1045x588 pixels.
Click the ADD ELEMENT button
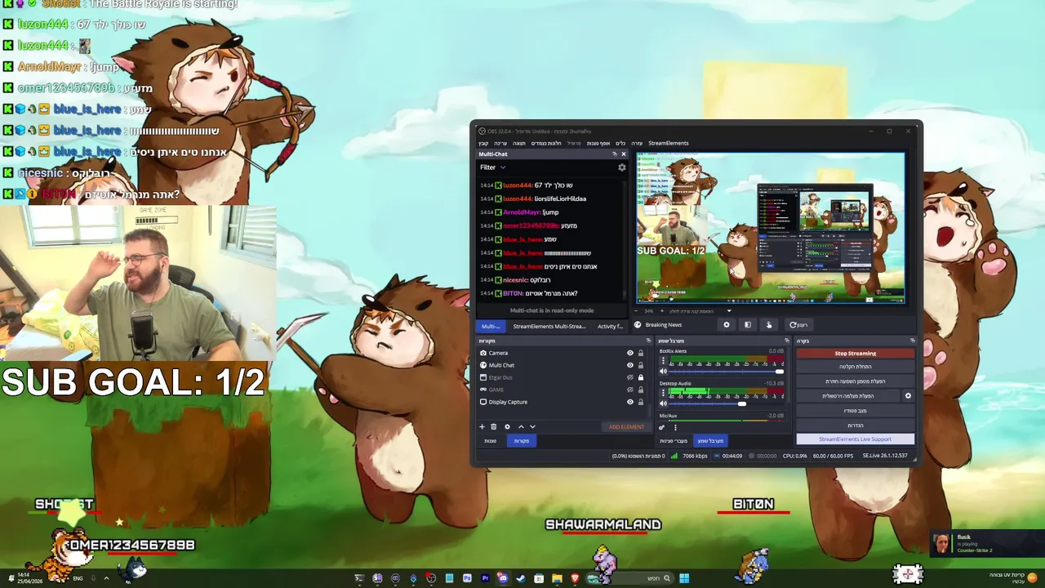[x=626, y=427]
